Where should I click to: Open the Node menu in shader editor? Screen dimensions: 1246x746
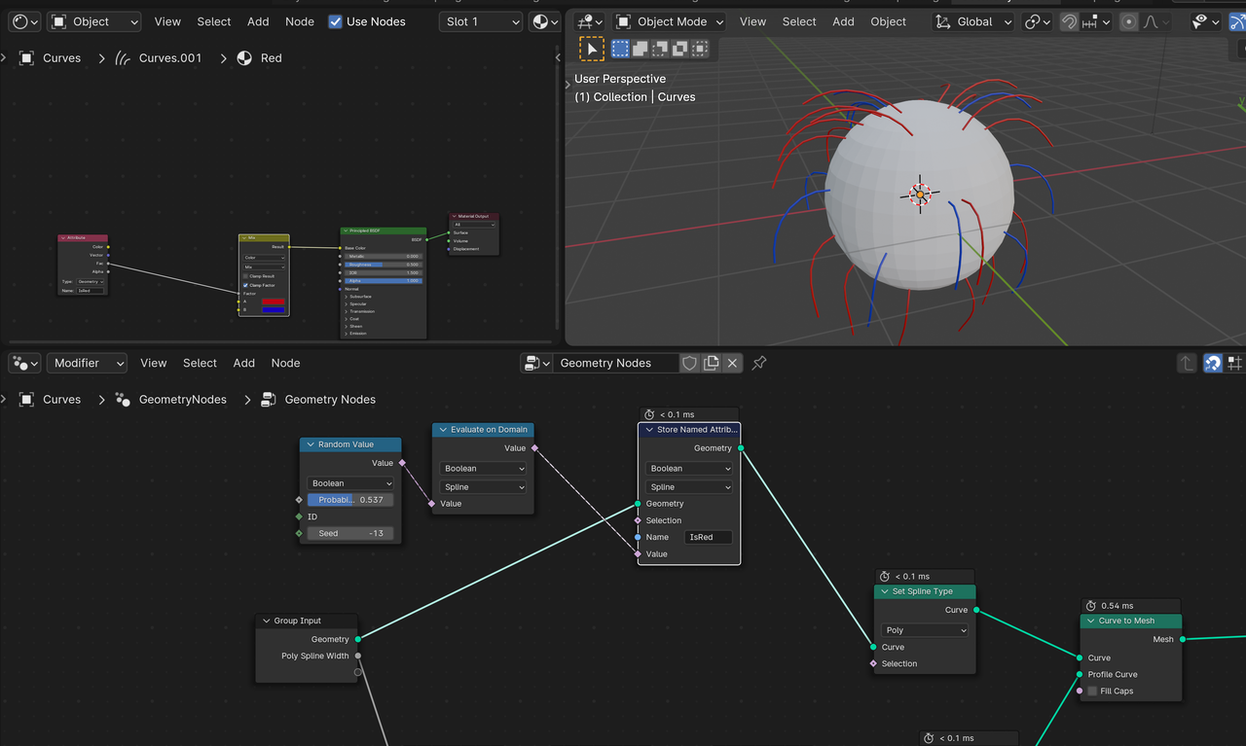(300, 21)
